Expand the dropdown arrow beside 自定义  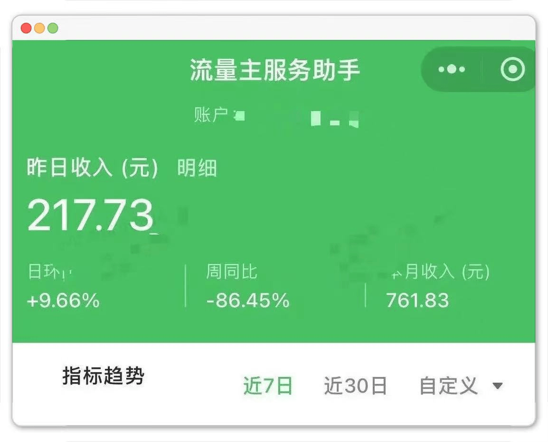(x=497, y=386)
